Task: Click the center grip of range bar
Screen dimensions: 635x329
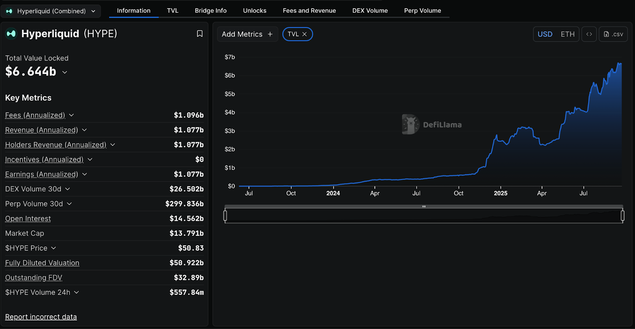Action: point(424,207)
